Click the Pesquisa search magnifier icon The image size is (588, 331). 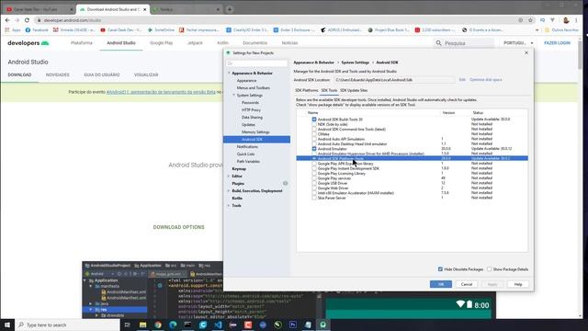(x=438, y=43)
